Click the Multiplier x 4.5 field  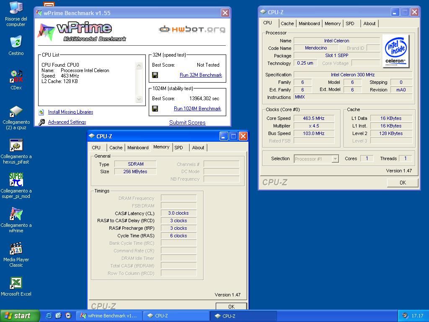click(x=313, y=126)
